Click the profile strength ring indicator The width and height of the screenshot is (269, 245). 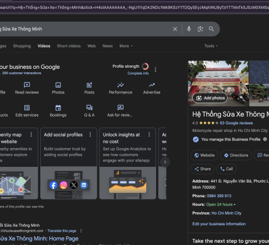(145, 66)
